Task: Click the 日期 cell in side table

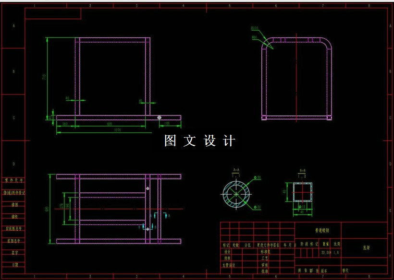Action: 14,265
